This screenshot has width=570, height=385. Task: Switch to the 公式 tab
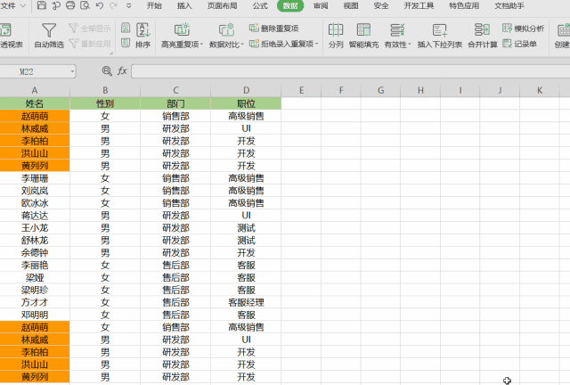(x=260, y=6)
